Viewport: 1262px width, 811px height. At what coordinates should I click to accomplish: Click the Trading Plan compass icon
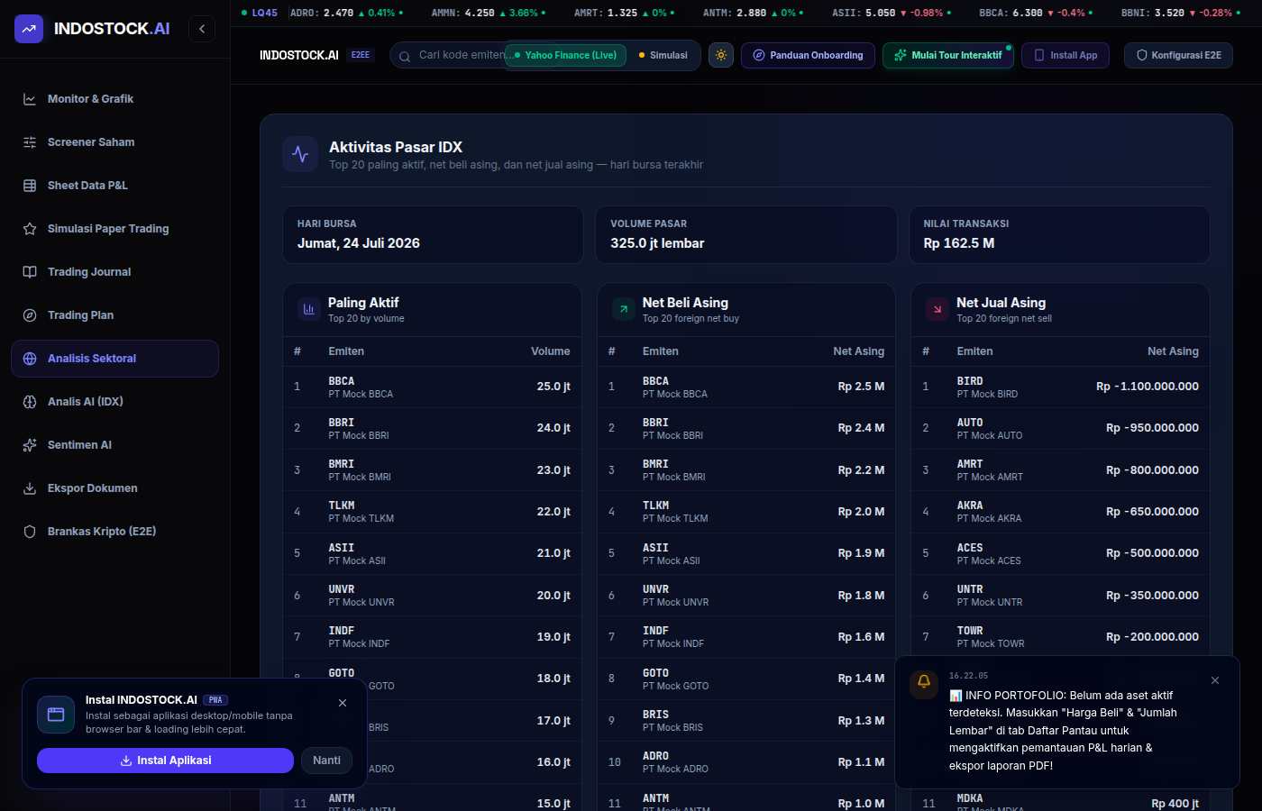pyautogui.click(x=30, y=315)
